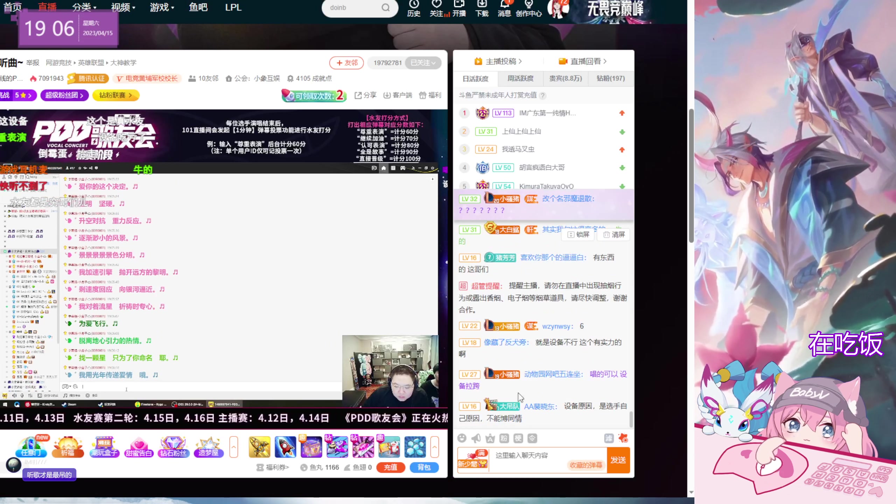Toggle the 已关注 followed button
The image size is (896, 504).
[x=423, y=63]
